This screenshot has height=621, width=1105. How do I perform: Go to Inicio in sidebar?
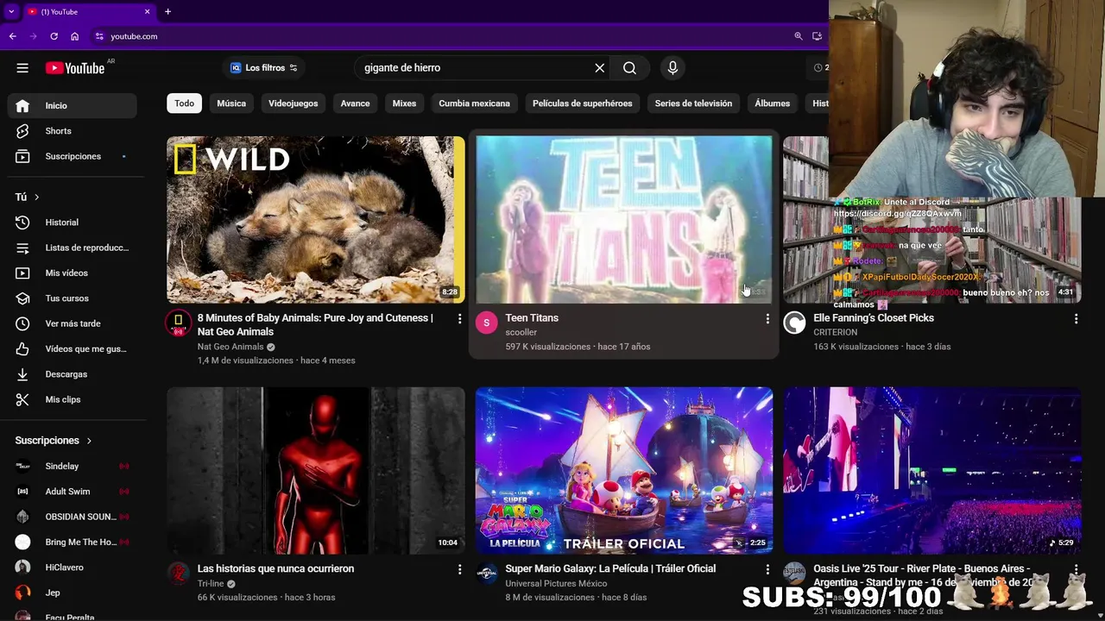(73, 105)
